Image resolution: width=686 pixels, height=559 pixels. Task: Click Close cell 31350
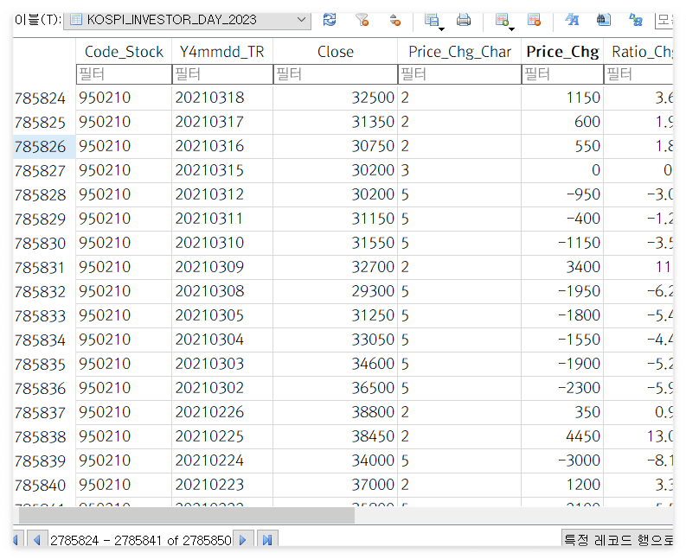coord(335,122)
